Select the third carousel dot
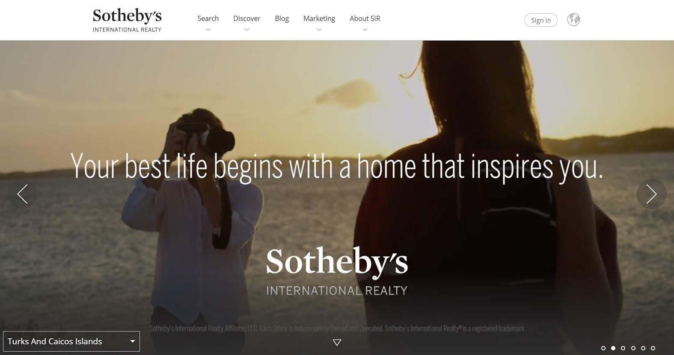 (623, 348)
